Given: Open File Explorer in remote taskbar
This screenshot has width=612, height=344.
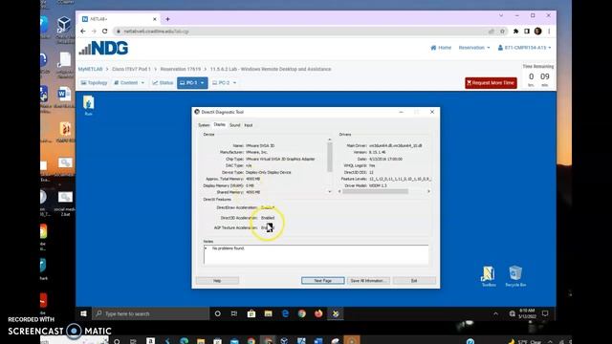Looking at the screenshot, I should tap(268, 313).
